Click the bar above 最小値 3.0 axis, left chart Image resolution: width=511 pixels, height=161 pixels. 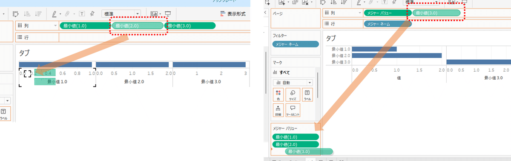point(210,64)
